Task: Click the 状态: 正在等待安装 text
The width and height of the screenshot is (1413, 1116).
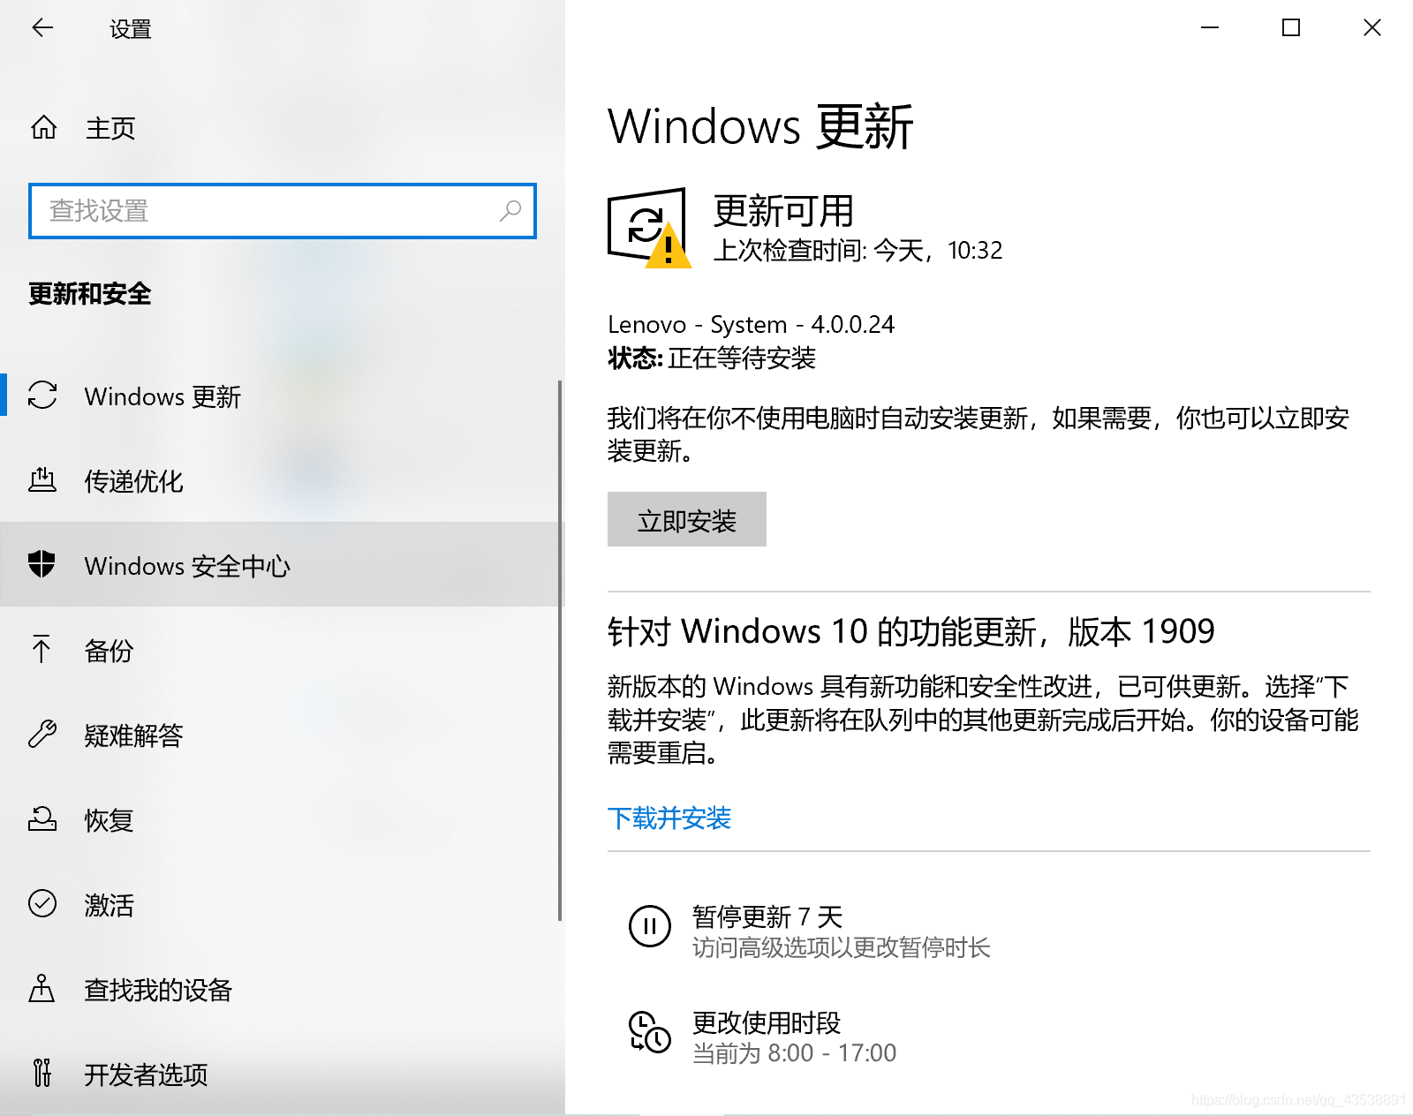Action: (712, 358)
